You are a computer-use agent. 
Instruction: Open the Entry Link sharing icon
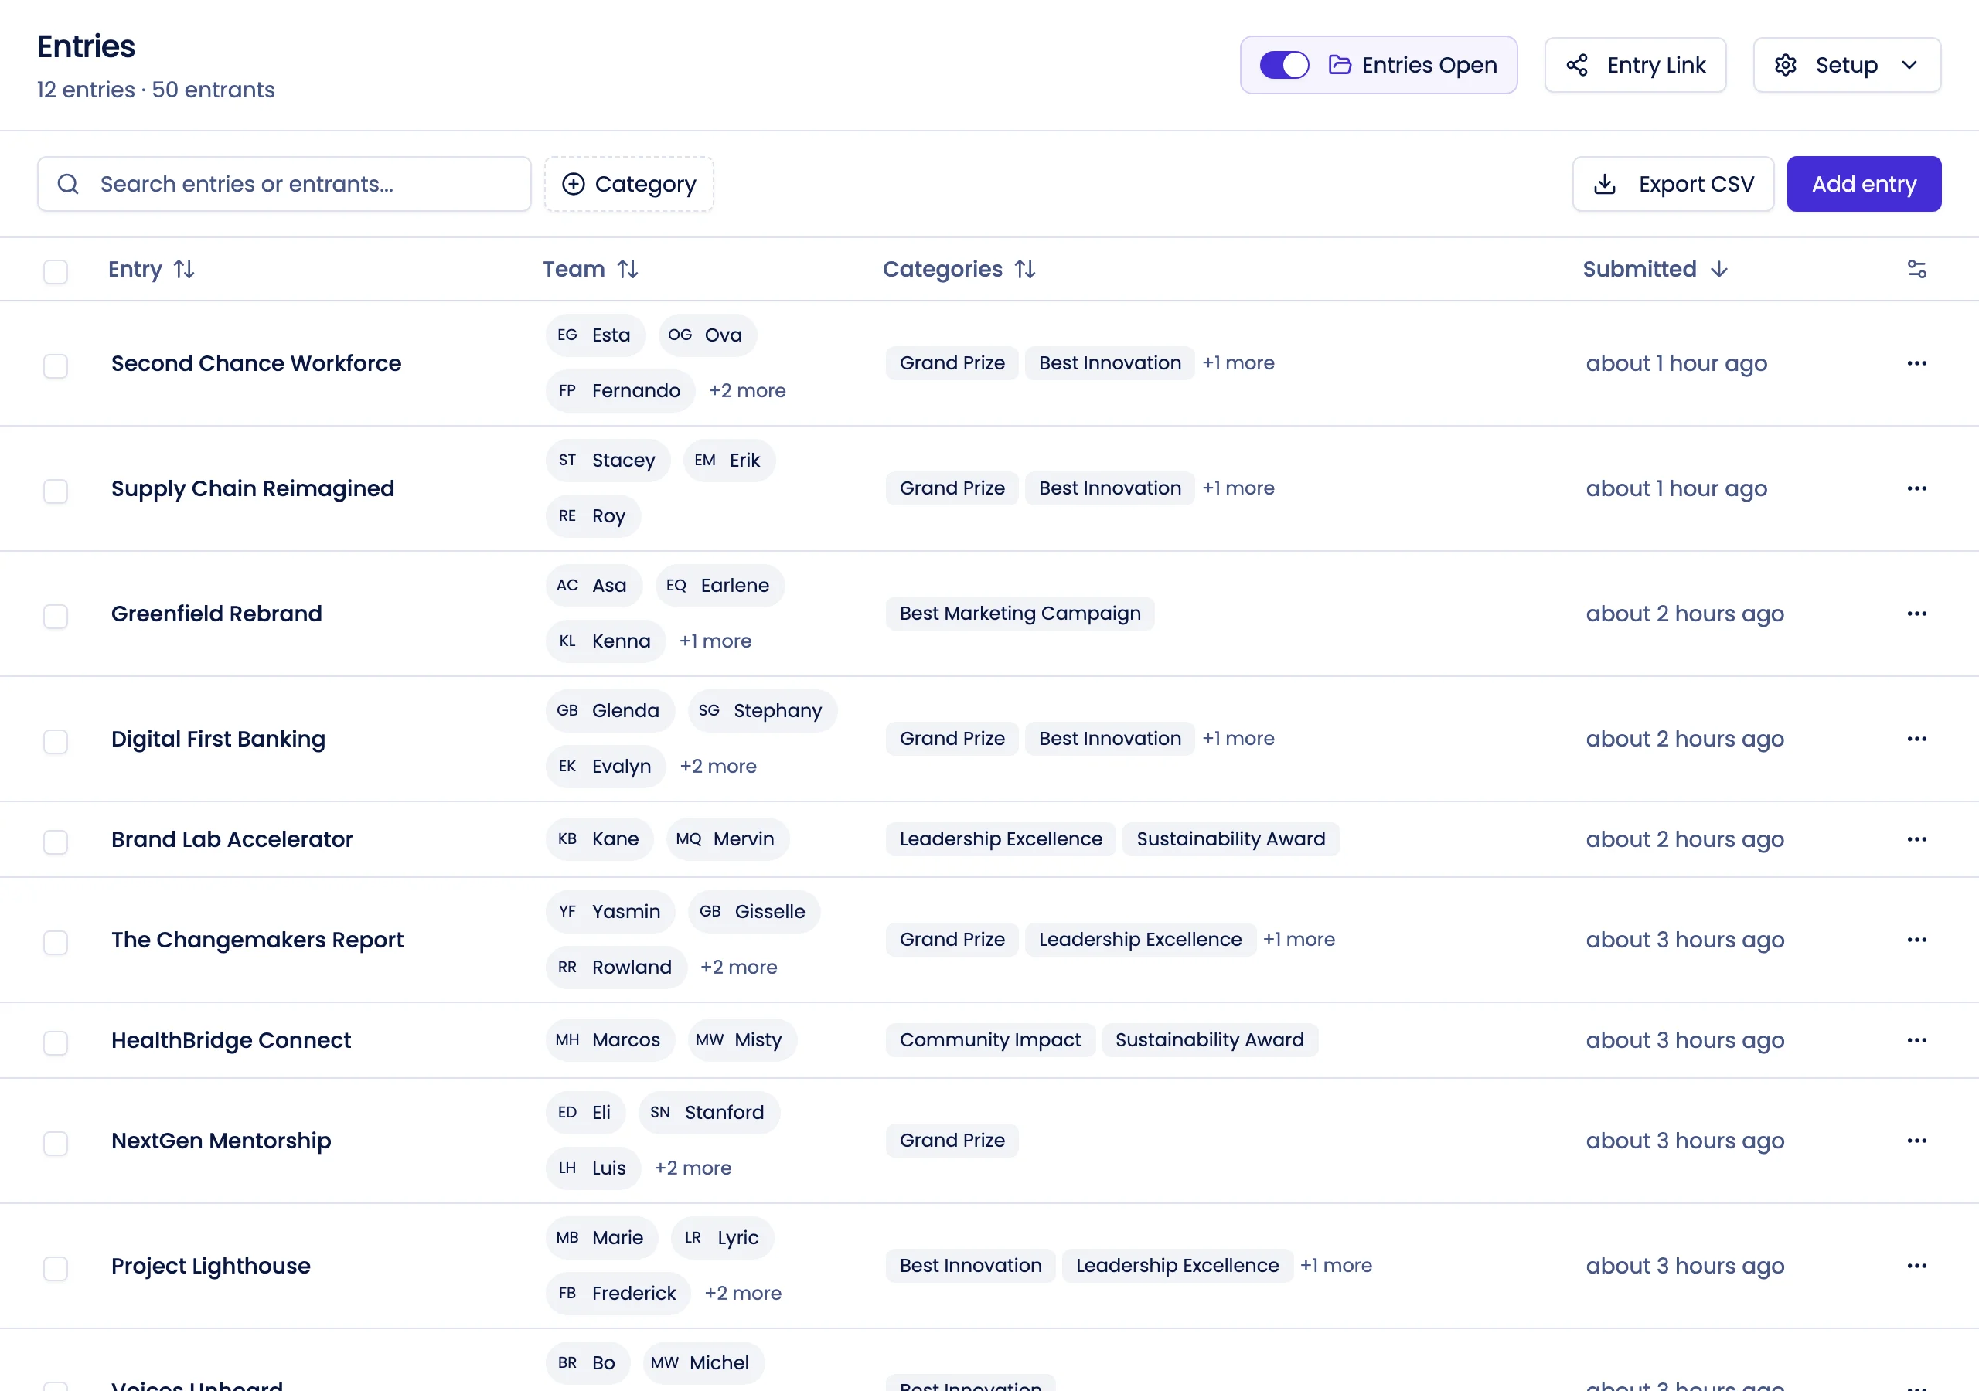1577,65
